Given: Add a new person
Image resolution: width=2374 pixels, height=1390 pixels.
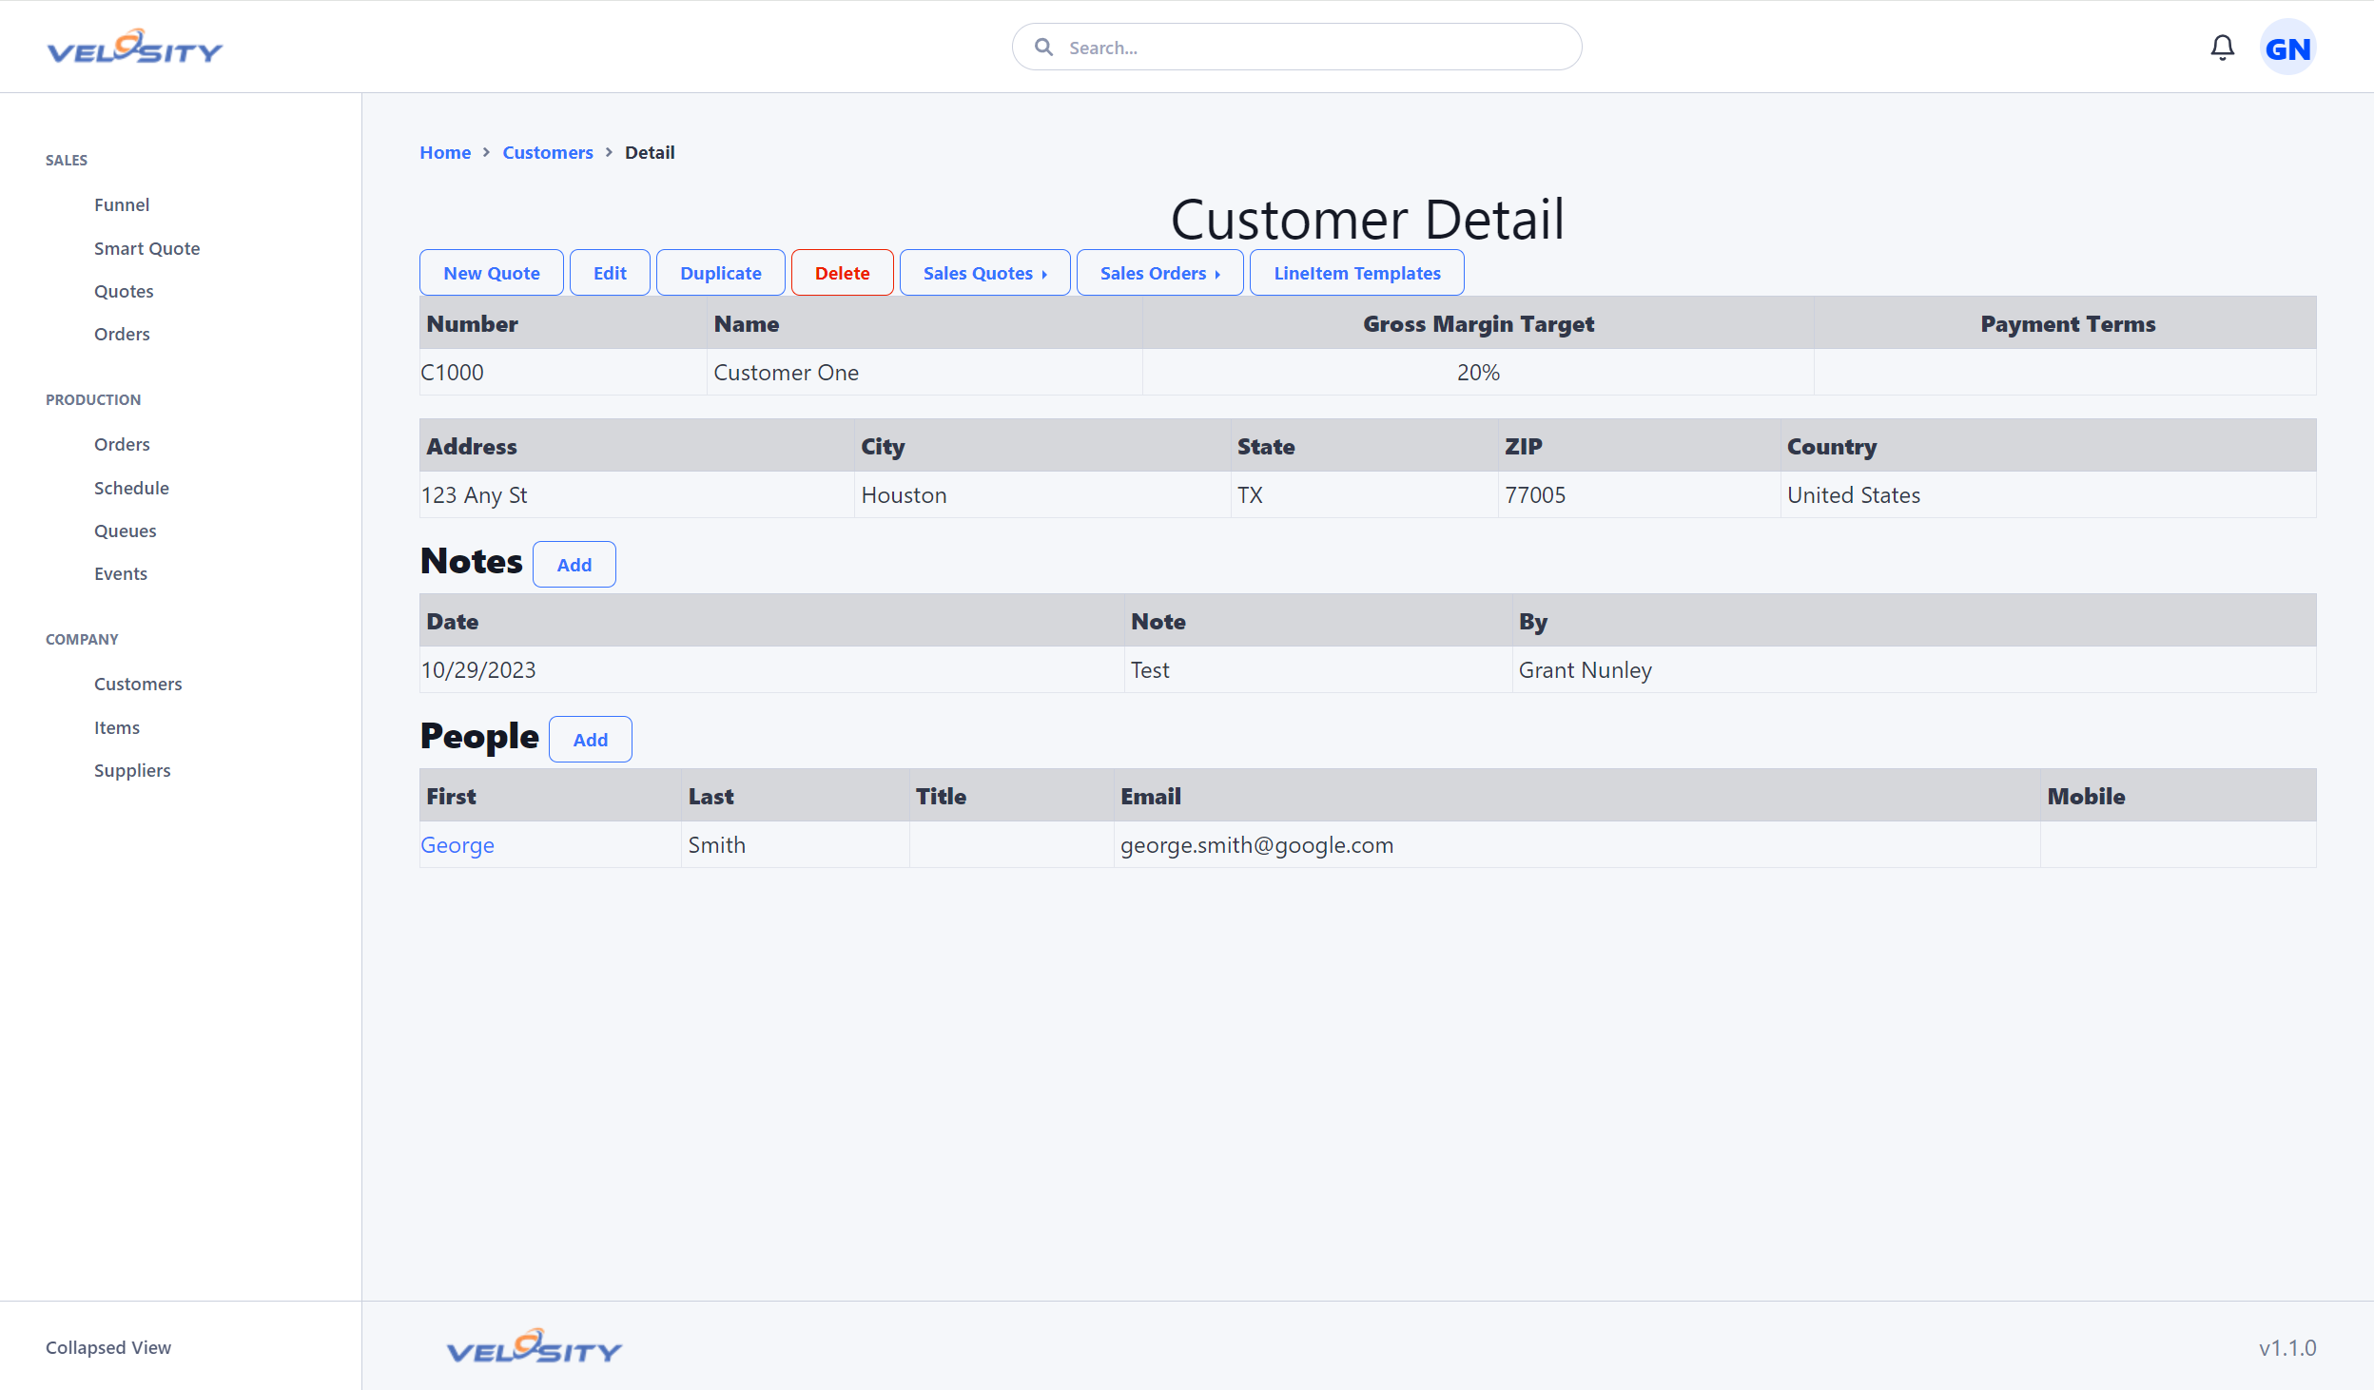Looking at the screenshot, I should [591, 740].
